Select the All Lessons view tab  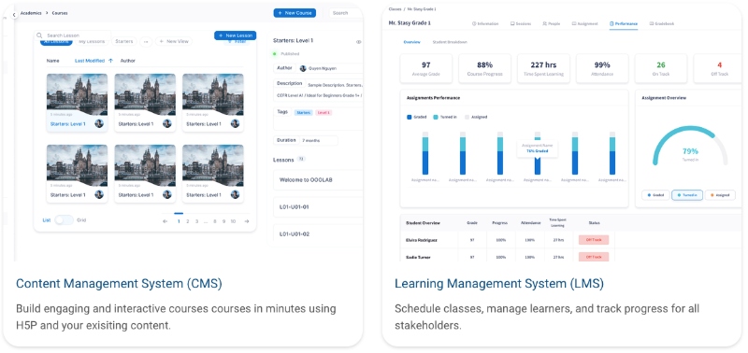coord(56,42)
